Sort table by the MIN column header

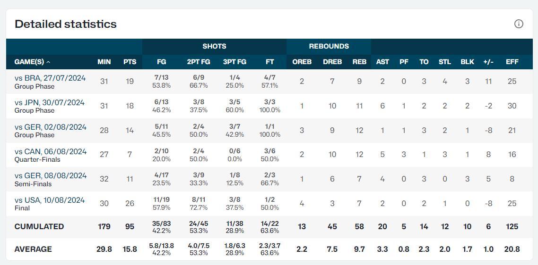104,62
